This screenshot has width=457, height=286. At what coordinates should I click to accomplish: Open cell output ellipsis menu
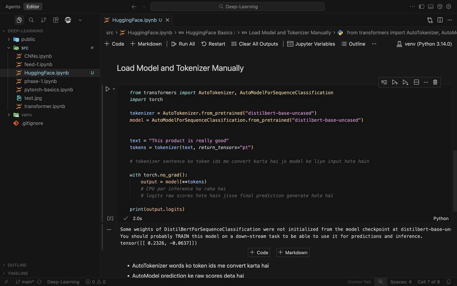click(109, 230)
